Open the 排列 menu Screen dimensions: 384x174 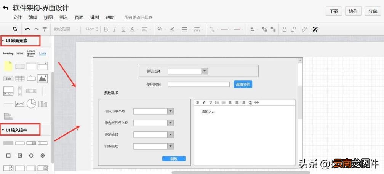[x=94, y=18]
